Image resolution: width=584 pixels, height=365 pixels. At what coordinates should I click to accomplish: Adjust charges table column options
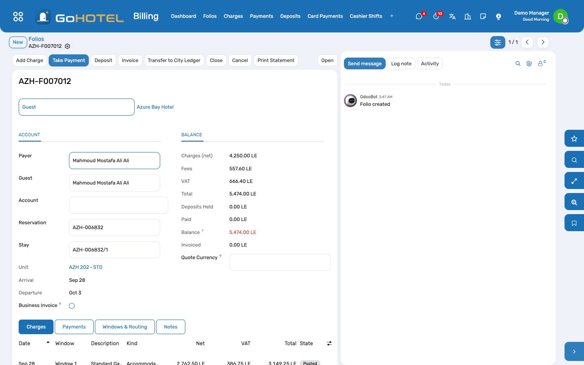[329, 344]
